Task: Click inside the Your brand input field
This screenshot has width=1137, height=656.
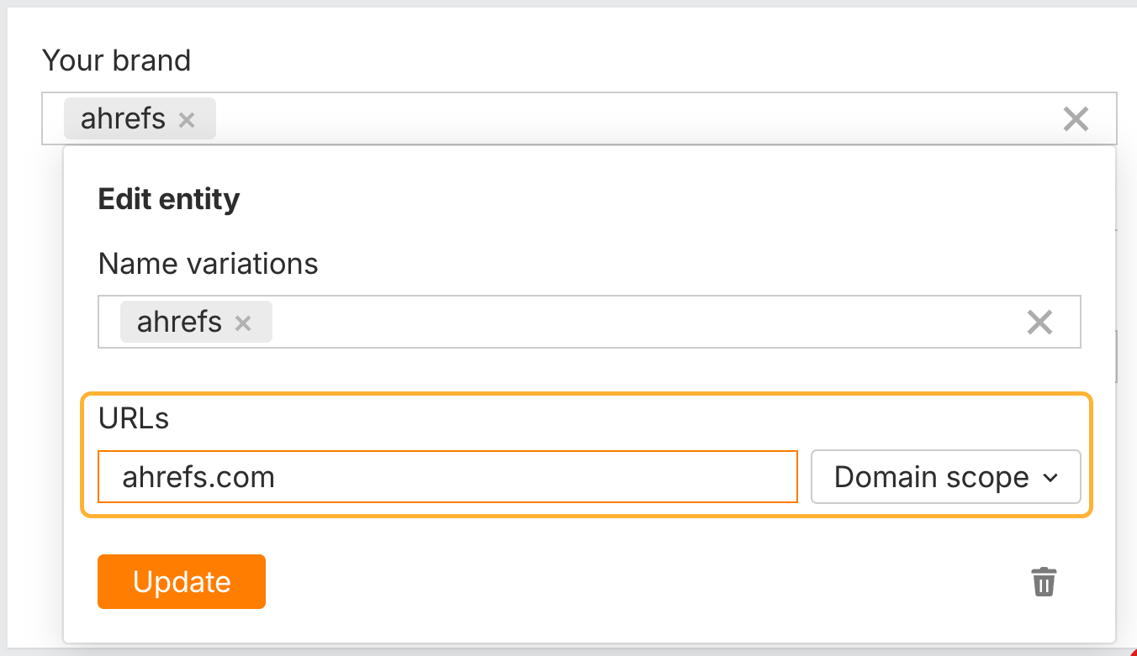Action: coord(589,118)
